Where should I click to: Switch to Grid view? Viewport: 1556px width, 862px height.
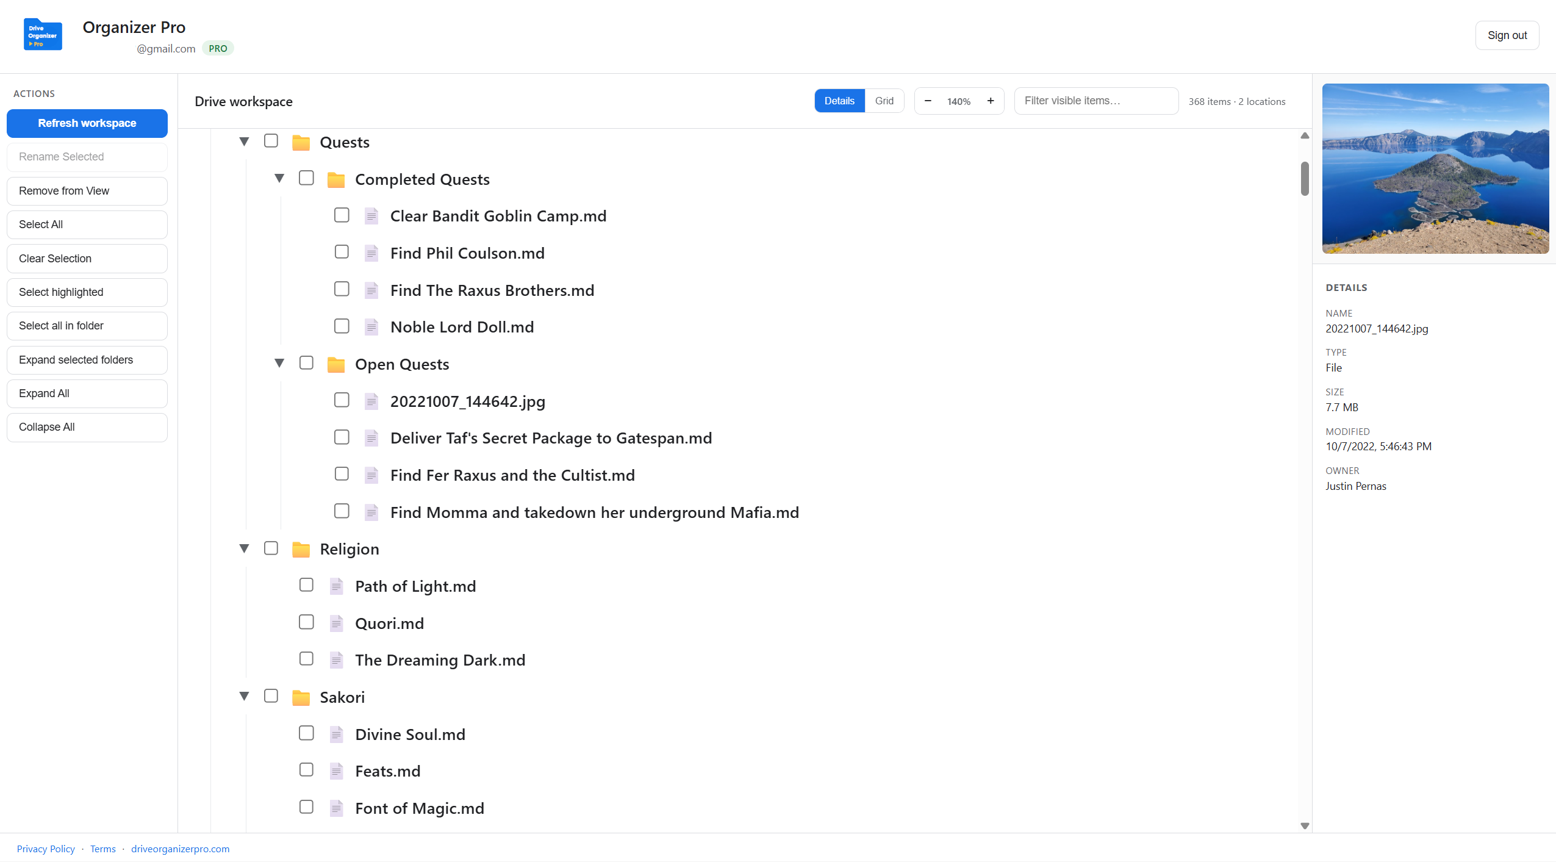pyautogui.click(x=884, y=101)
